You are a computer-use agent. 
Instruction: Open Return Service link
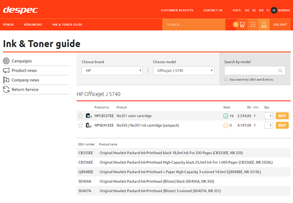(x=25, y=89)
